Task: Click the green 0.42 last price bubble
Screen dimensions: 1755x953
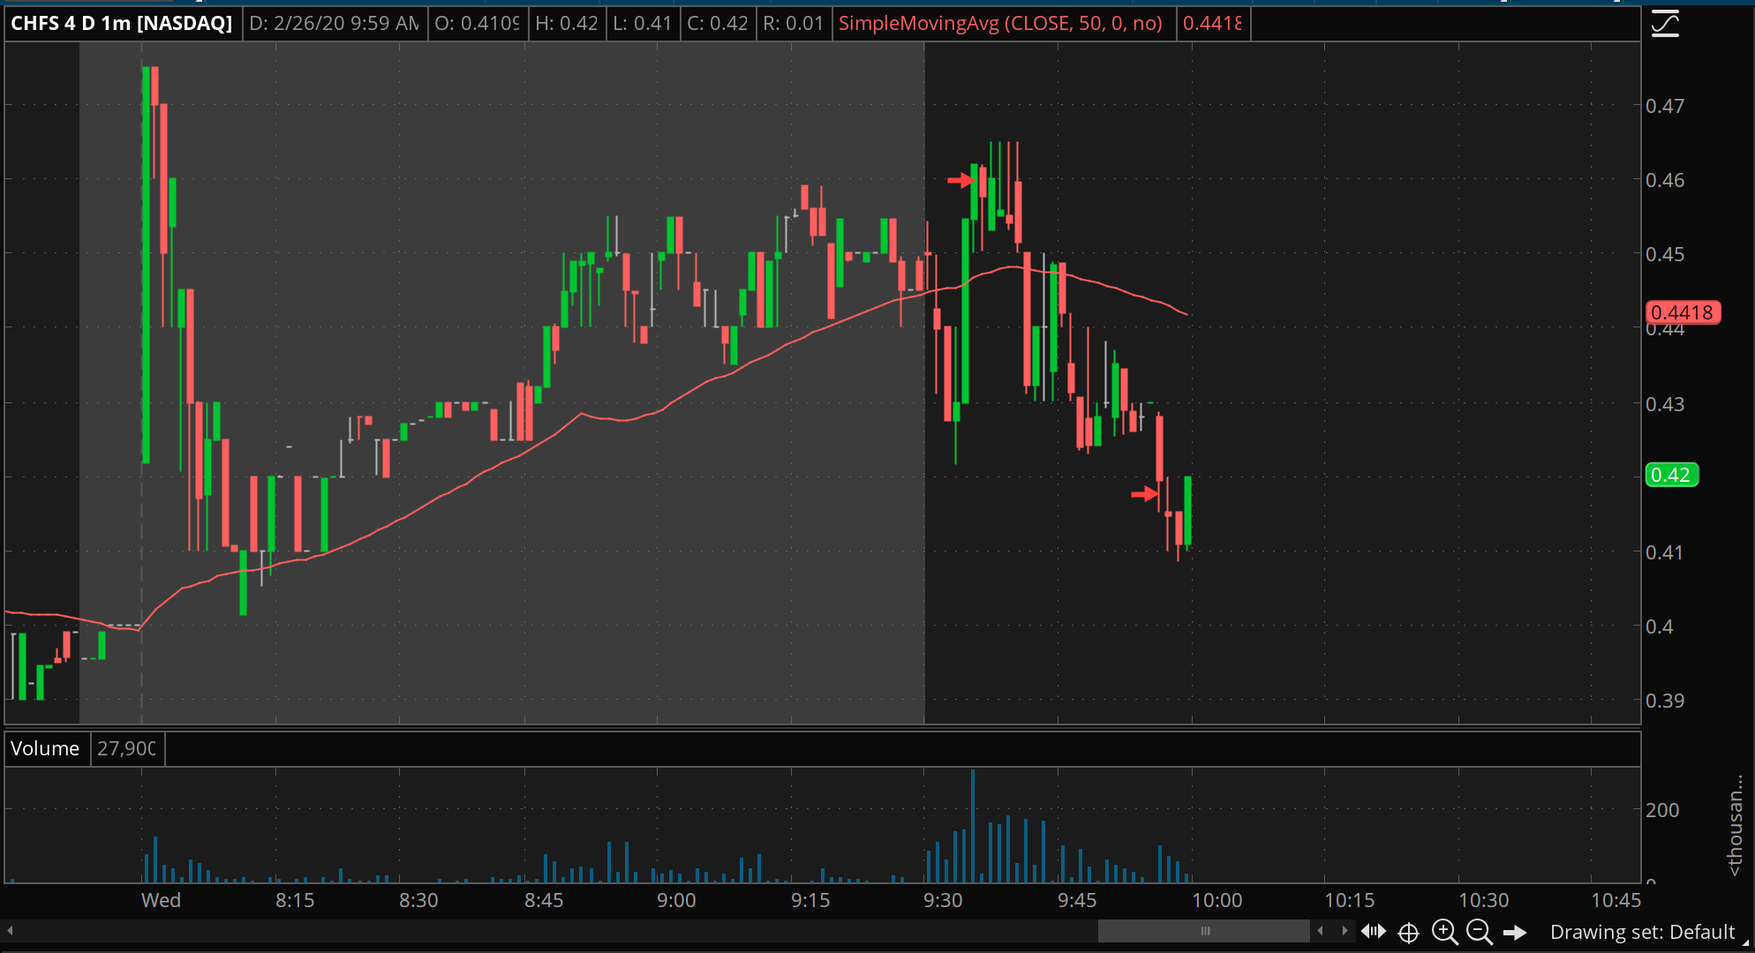Action: [x=1671, y=475]
